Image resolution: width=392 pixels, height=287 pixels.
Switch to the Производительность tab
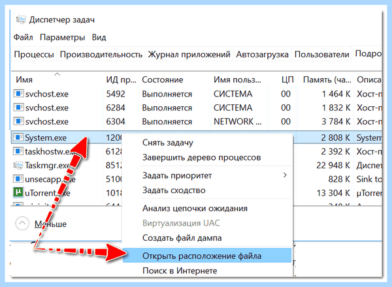101,54
